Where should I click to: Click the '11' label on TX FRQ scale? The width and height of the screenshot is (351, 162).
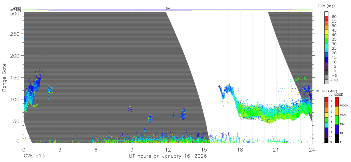click(x=331, y=132)
